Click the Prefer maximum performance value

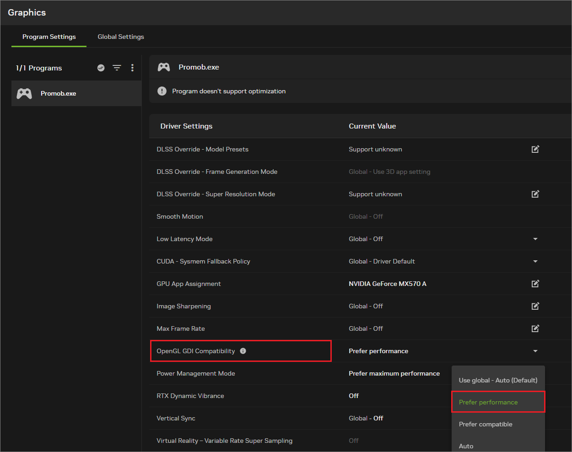[394, 373]
